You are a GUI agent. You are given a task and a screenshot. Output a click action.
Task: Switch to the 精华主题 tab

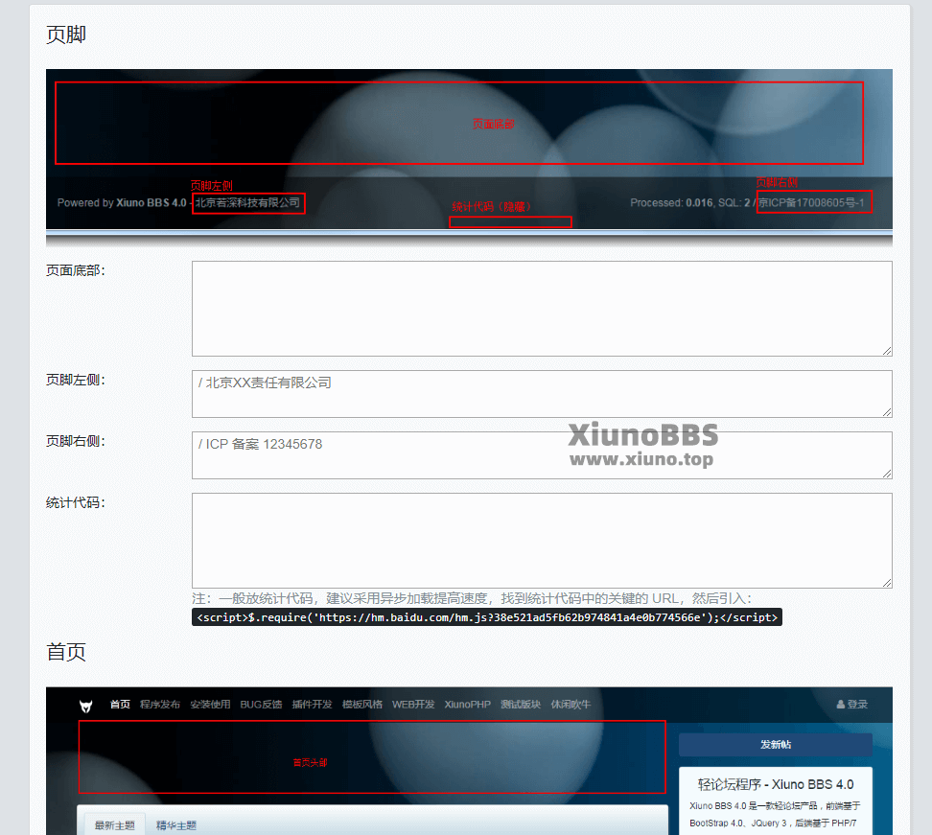coord(175,824)
